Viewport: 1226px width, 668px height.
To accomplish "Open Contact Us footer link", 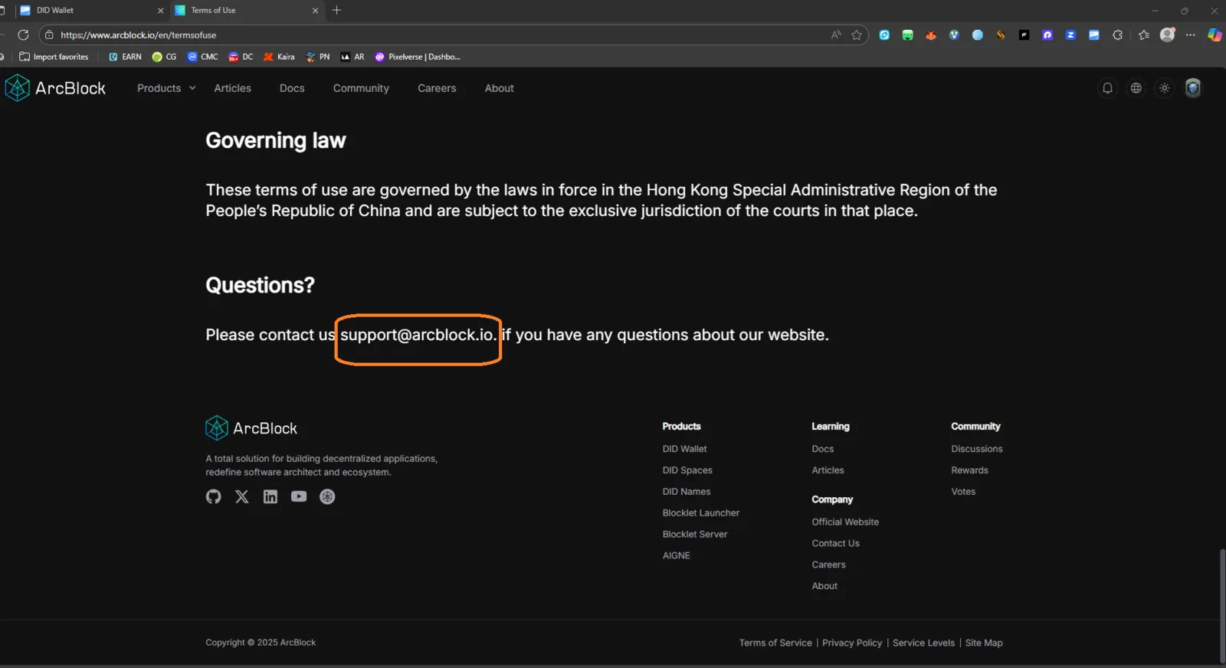I will [x=835, y=543].
